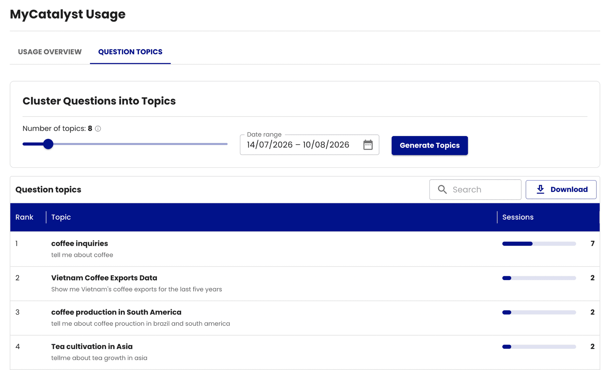Click the 'tell me about coffee' sample question
The width and height of the screenshot is (610, 370).
point(82,255)
